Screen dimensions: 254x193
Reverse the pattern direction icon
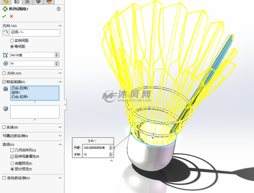(x=6, y=33)
